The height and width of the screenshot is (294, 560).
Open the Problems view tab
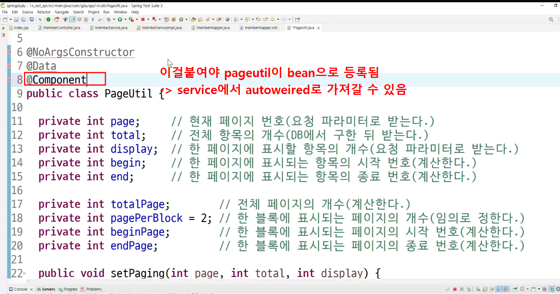(x=91, y=289)
